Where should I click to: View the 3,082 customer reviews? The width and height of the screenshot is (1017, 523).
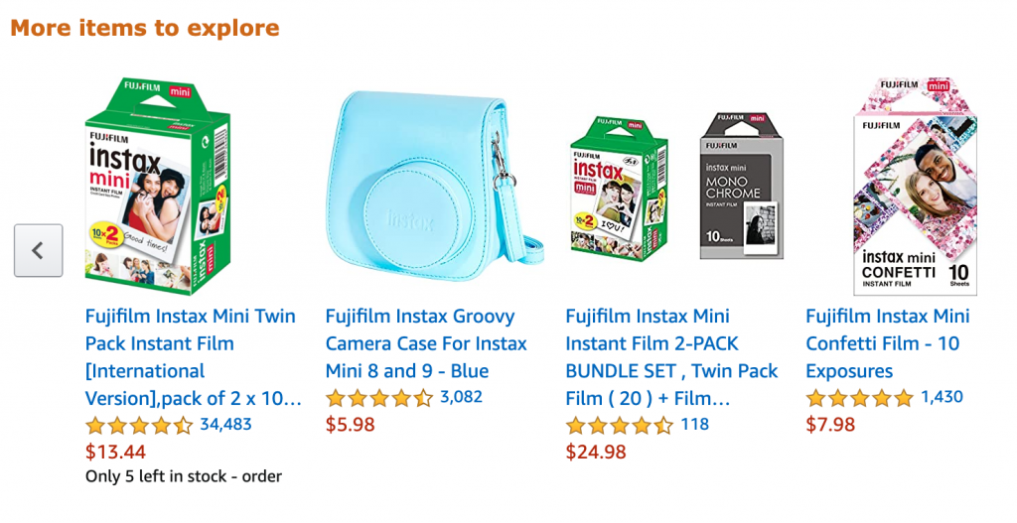[x=461, y=397]
